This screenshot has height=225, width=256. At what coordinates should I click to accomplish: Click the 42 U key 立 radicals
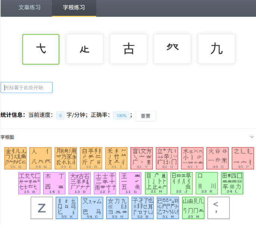point(167,158)
